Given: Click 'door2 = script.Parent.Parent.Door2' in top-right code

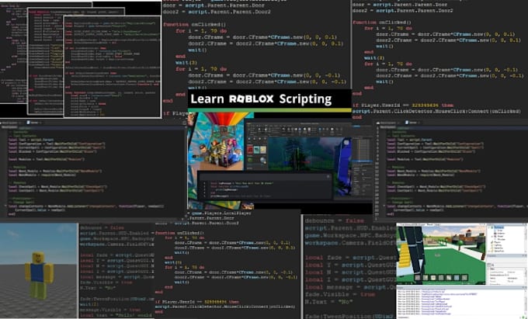Looking at the screenshot, I should click(x=403, y=10).
